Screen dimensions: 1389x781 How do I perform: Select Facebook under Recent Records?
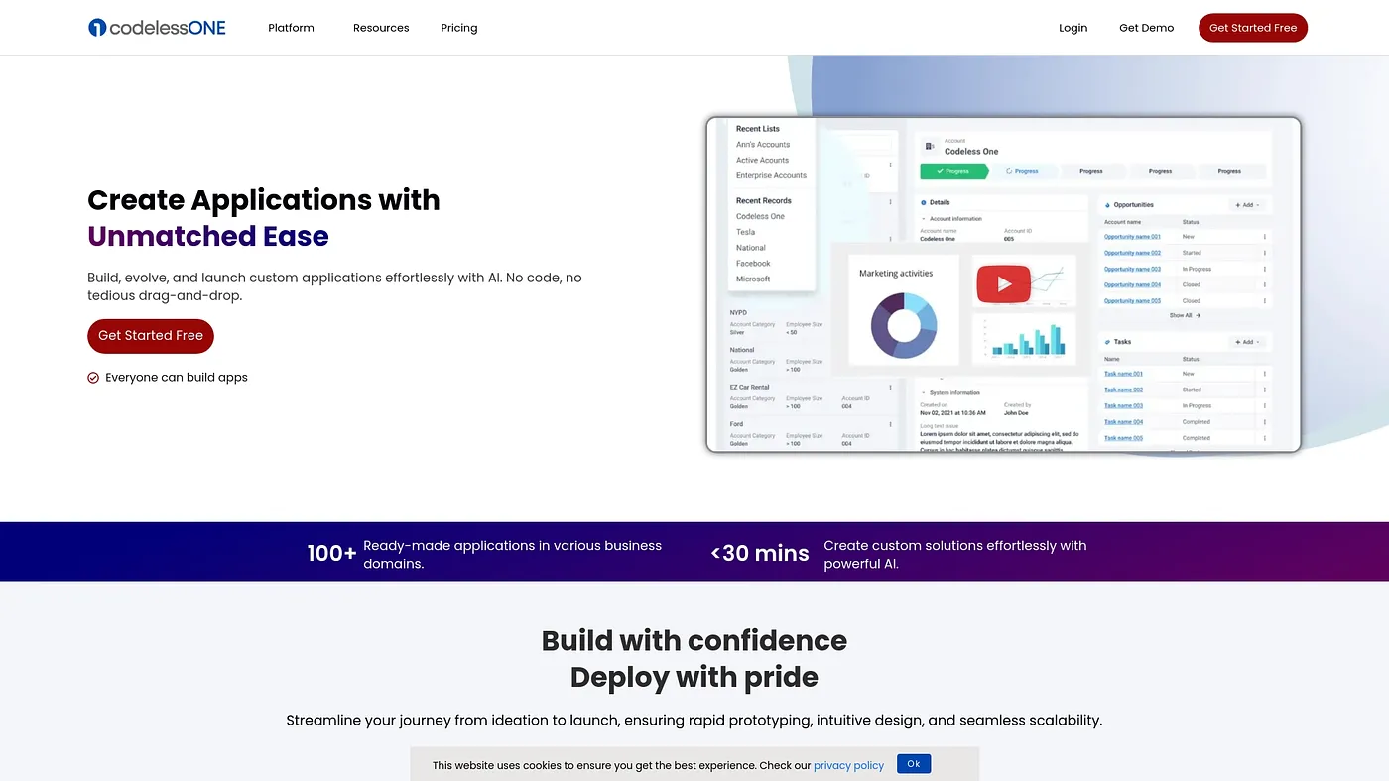click(753, 264)
